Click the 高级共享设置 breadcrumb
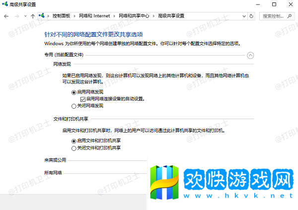The image size is (298, 210). (171, 16)
